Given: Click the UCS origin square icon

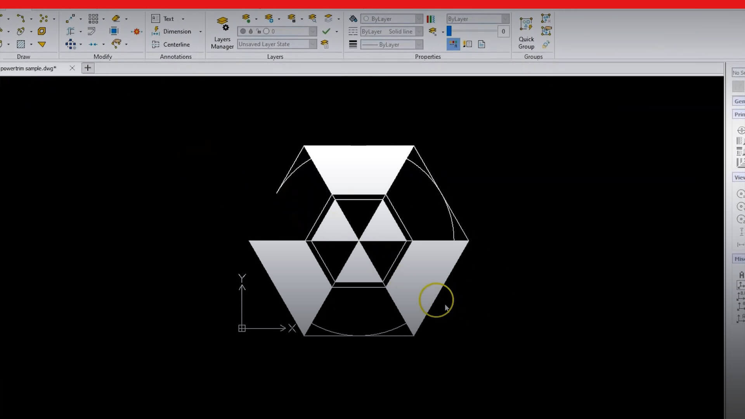Looking at the screenshot, I should (x=242, y=328).
